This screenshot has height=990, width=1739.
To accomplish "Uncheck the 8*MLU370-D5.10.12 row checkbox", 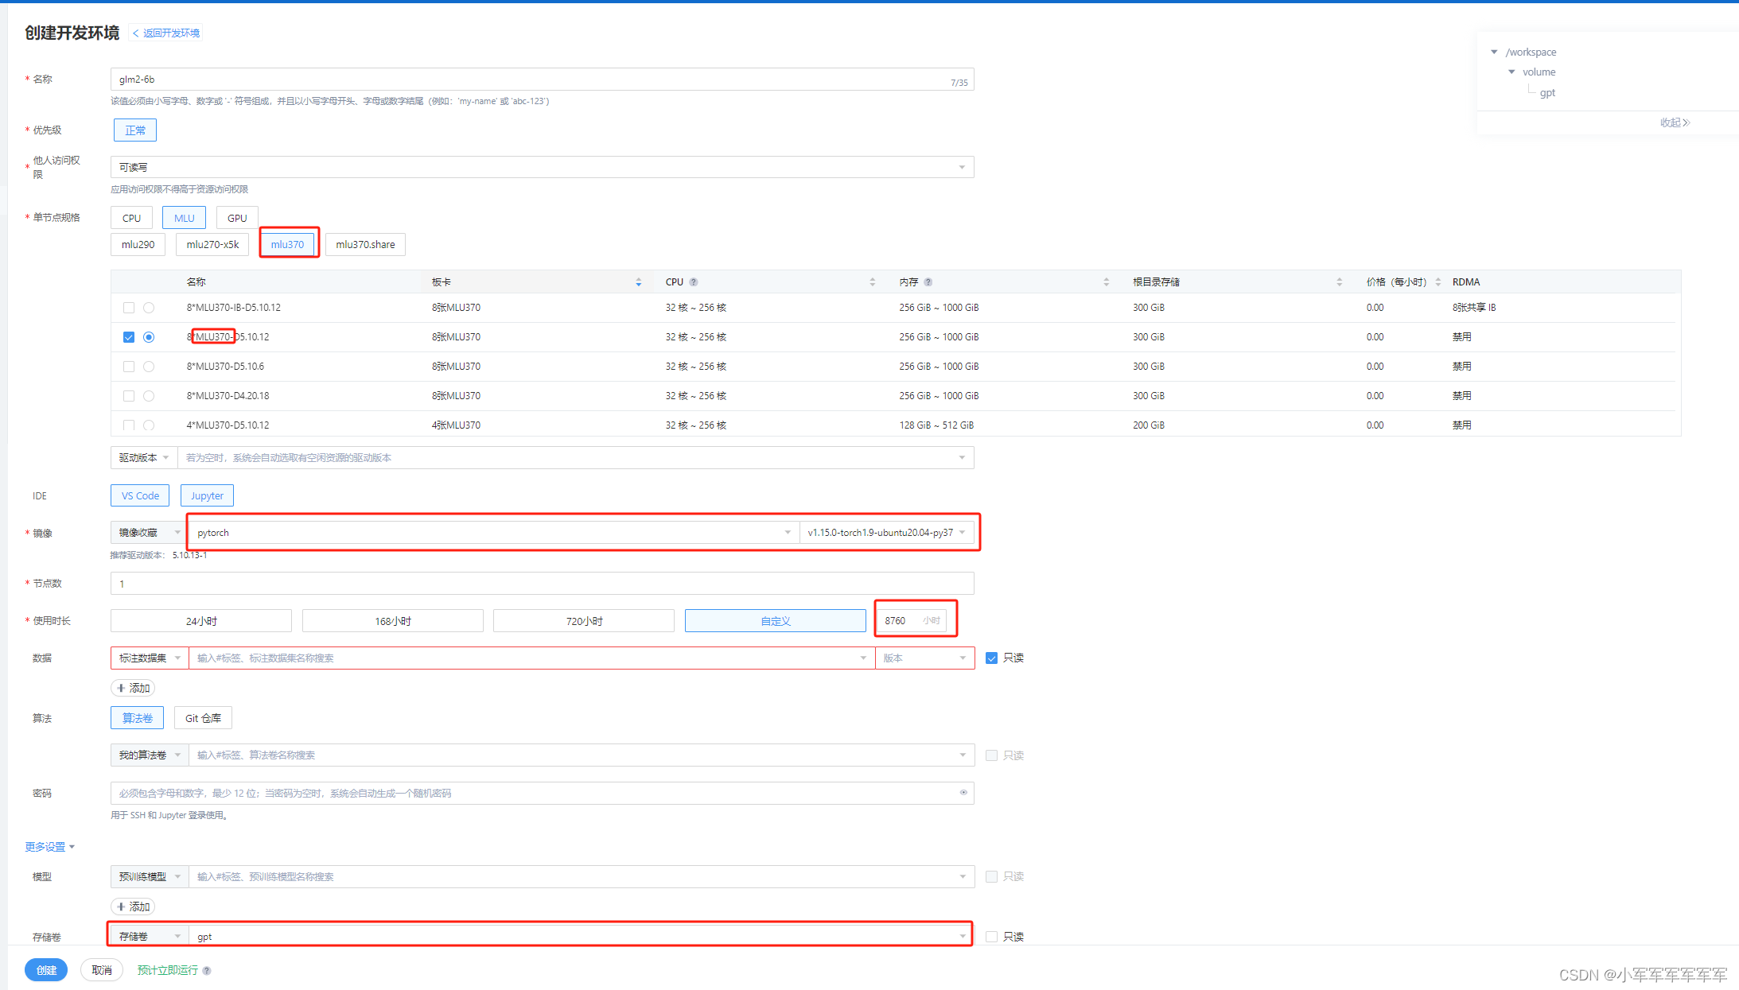I will (129, 337).
